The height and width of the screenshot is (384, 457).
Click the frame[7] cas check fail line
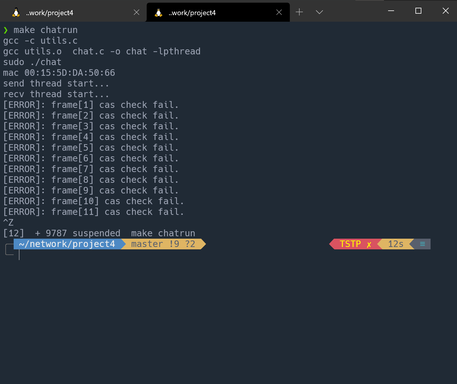[91, 169]
